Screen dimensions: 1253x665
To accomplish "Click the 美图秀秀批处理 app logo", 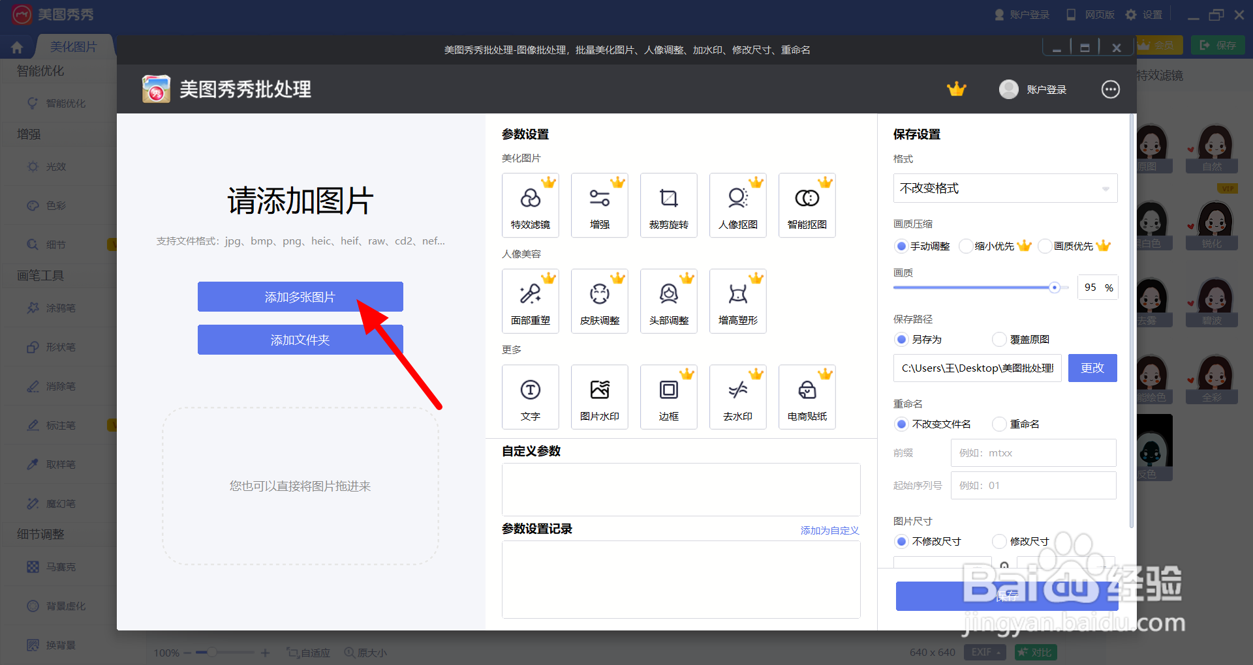I will coord(156,89).
